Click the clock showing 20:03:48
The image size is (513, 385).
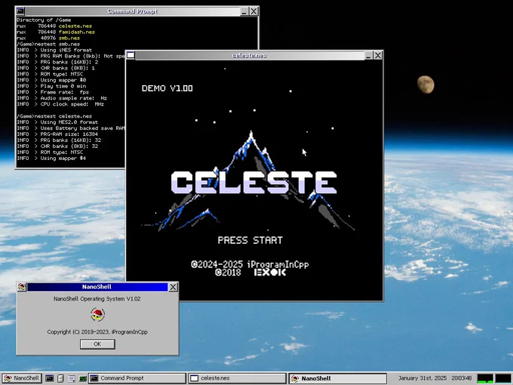click(x=461, y=378)
